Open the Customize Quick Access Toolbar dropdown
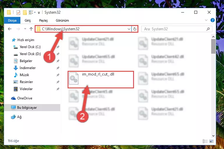 [39, 13]
